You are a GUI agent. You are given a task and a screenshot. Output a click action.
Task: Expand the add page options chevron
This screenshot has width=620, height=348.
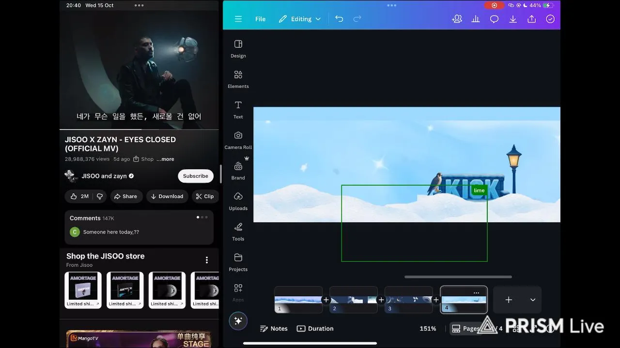click(533, 300)
